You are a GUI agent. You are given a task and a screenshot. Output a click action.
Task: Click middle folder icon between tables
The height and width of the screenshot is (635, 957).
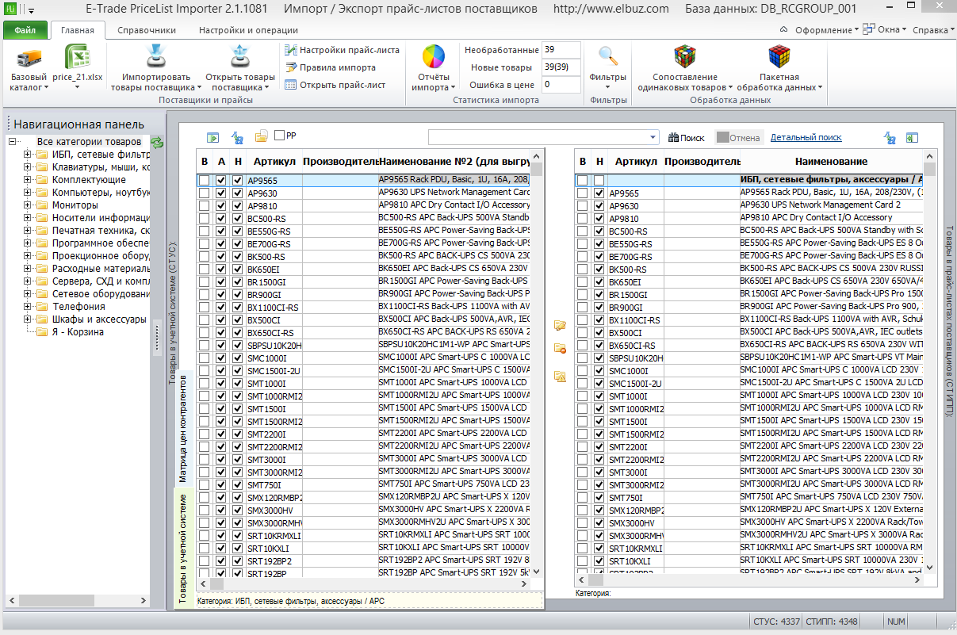point(560,349)
